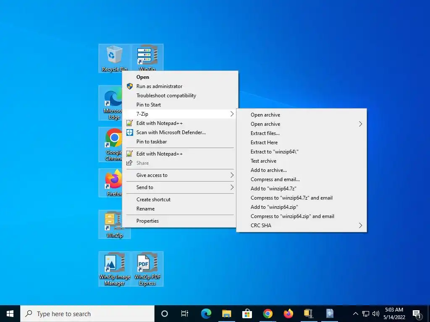Launch Firefox from the taskbar
Image resolution: width=430 pixels, height=322 pixels.
coord(288,314)
